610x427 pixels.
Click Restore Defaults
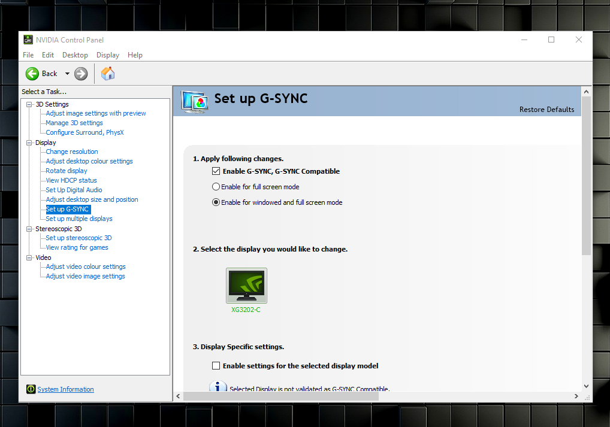(x=546, y=109)
